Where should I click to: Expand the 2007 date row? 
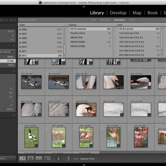click(20, 34)
